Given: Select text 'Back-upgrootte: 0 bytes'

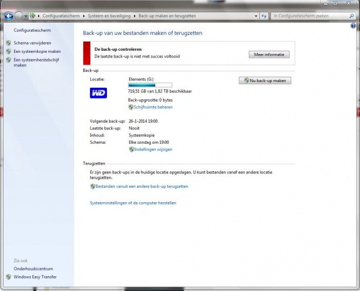Looking at the screenshot, I should pyautogui.click(x=150, y=100).
